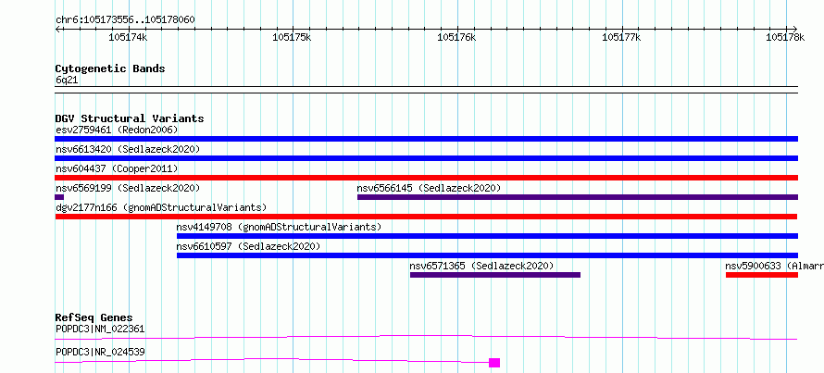Click the 105178k ruler tick label
Viewport: 824px width, 373px height.
click(x=785, y=37)
